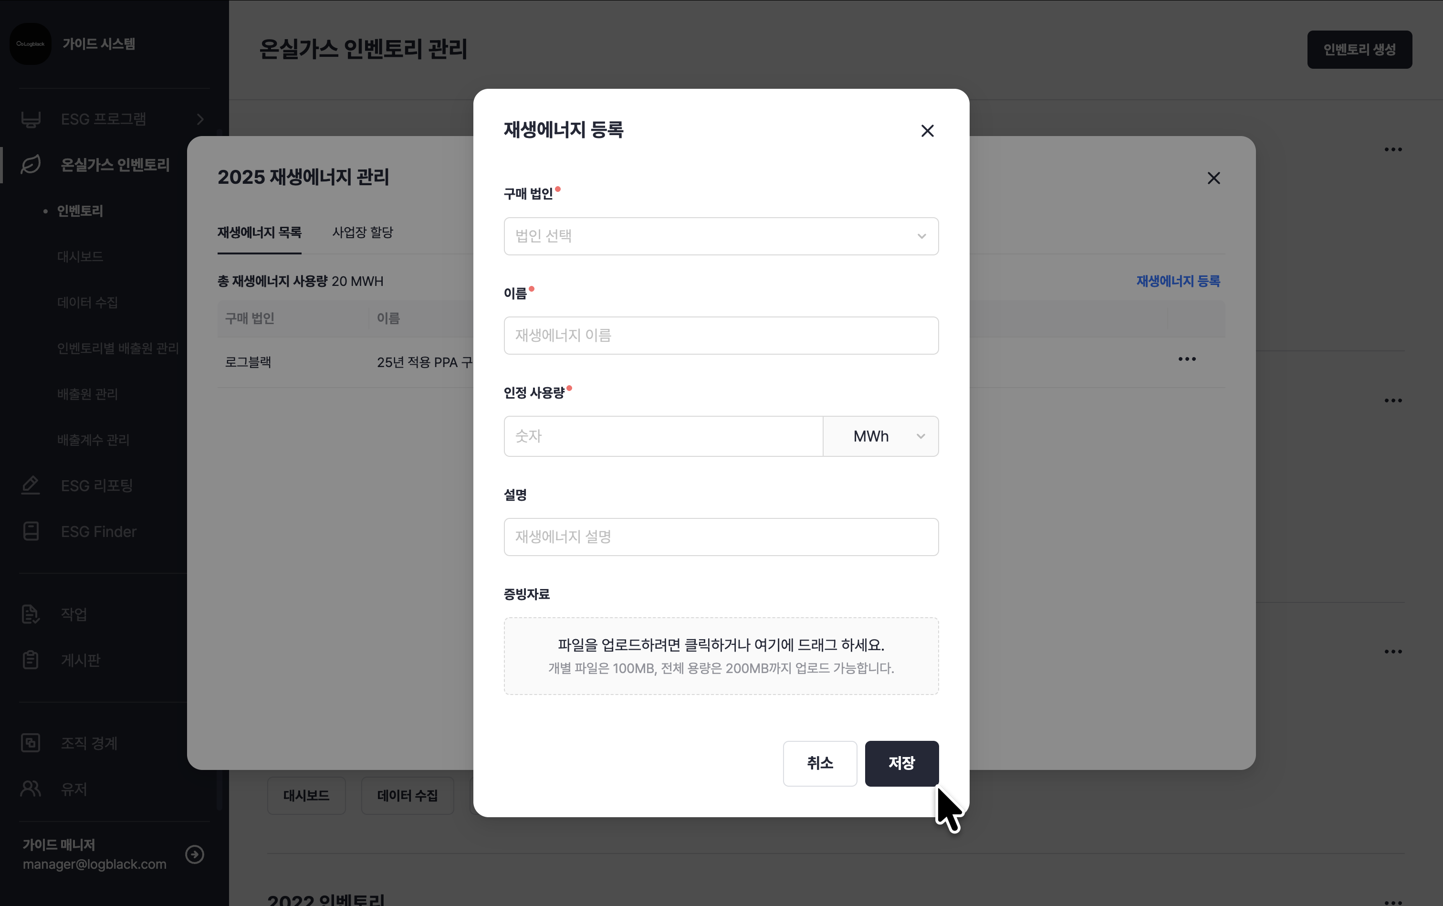The image size is (1443, 906).
Task: Click the 조직 경계 sidebar icon
Action: click(31, 743)
